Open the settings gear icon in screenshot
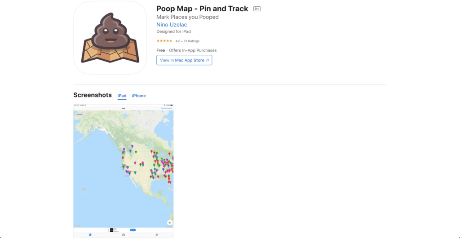460x238 pixels. (x=156, y=234)
